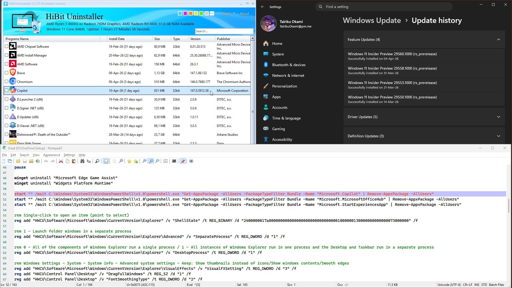Sort programs by the Publisher column header
512x288 pixels.
point(233,39)
